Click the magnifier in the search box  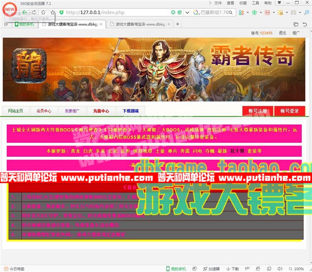tap(230, 12)
